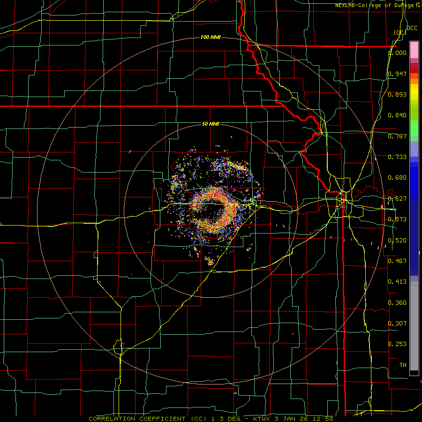This screenshot has height=422, width=422.
Task: Click the 0.947 color scale value
Action: 397,74
